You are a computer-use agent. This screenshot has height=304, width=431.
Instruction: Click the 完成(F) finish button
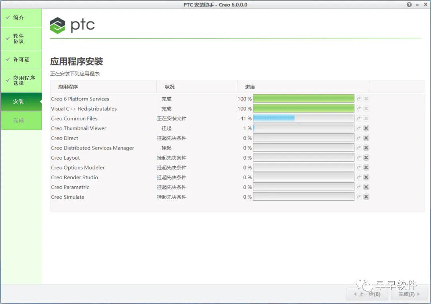[x=409, y=294]
